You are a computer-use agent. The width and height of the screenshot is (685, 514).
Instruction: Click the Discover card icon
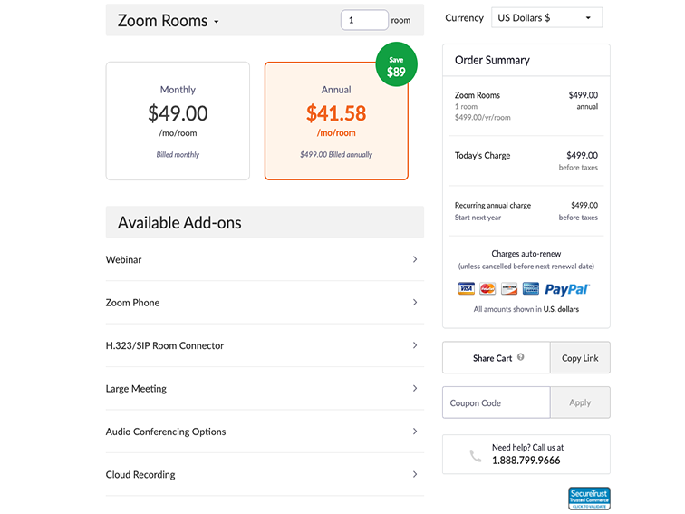509,289
